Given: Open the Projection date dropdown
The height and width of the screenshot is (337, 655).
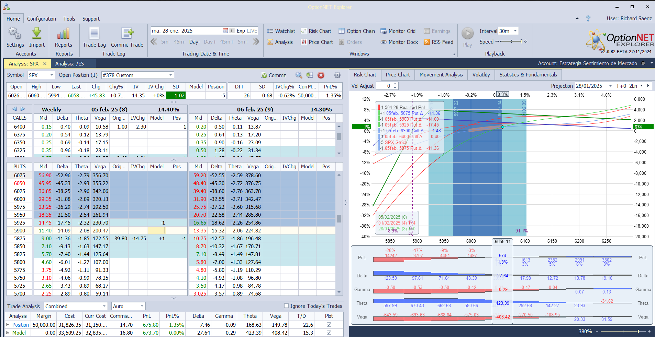Looking at the screenshot, I should (x=610, y=86).
